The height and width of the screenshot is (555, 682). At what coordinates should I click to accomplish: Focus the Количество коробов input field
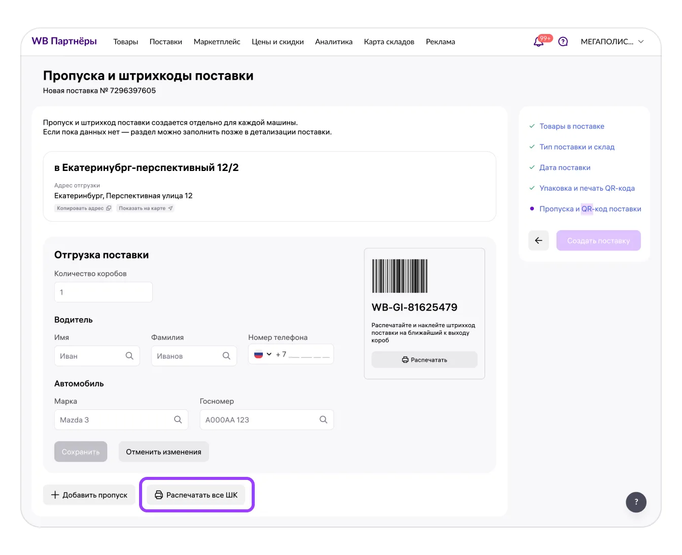(x=103, y=292)
